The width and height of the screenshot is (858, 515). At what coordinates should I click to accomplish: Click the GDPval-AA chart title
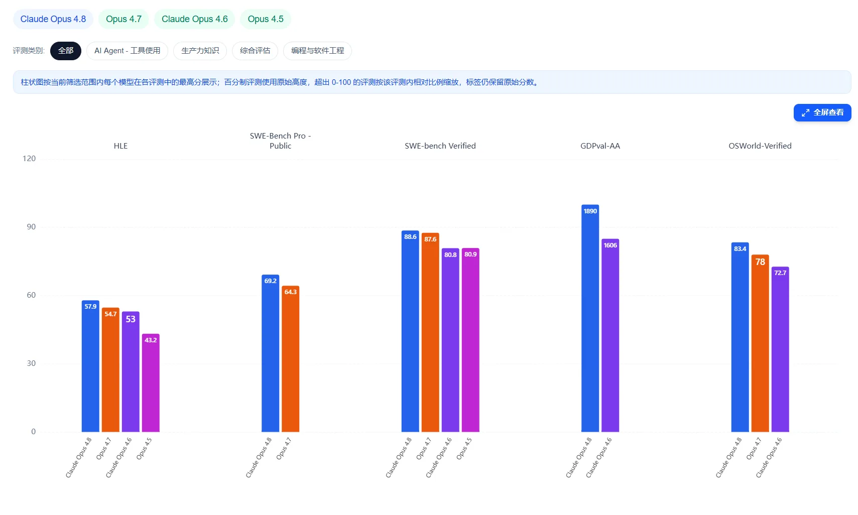(600, 146)
